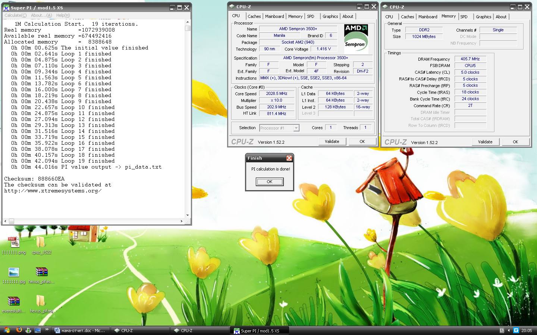Screen dimensions: 537x335
Task: Click the Core Voltage value 1.416 V
Action: [324, 49]
